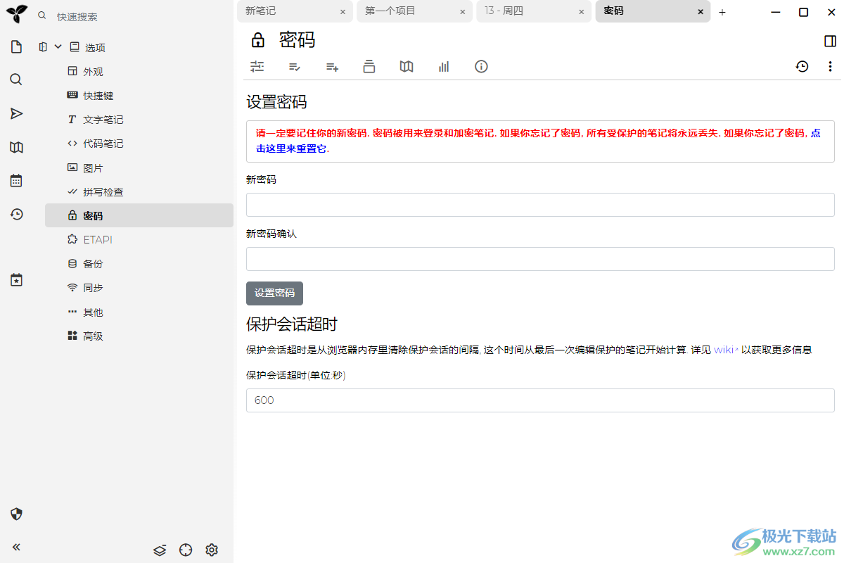Open 其他 options in the tree
Screen dimensions: 844x563
point(93,312)
